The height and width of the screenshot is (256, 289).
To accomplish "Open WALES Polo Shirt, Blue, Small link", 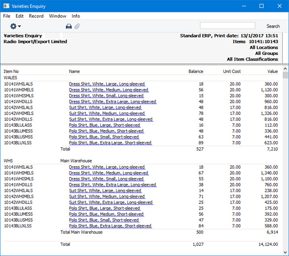I will 104,137.
